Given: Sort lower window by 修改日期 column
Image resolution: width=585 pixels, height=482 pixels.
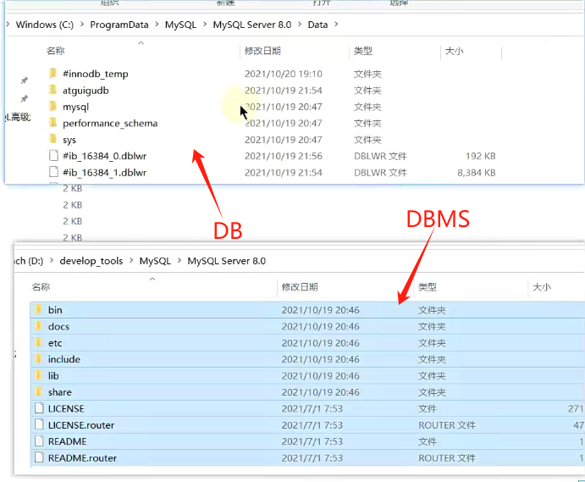Looking at the screenshot, I should pos(300,286).
